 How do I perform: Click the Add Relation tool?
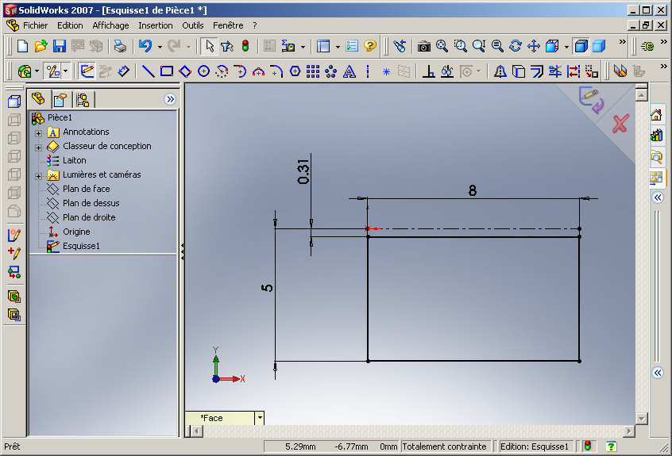[429, 71]
